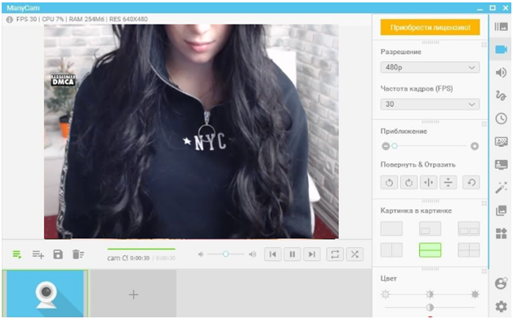Toggle playlist shuffle
The image size is (513, 319).
pos(355,254)
